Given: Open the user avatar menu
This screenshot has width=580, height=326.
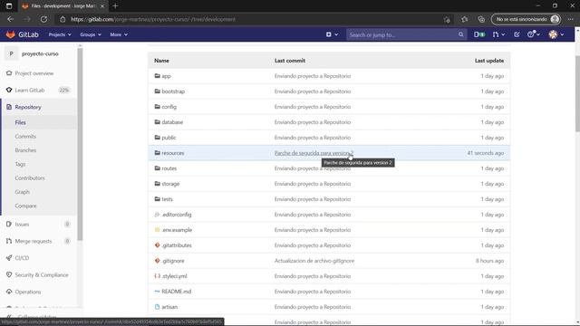Looking at the screenshot, I should [556, 34].
